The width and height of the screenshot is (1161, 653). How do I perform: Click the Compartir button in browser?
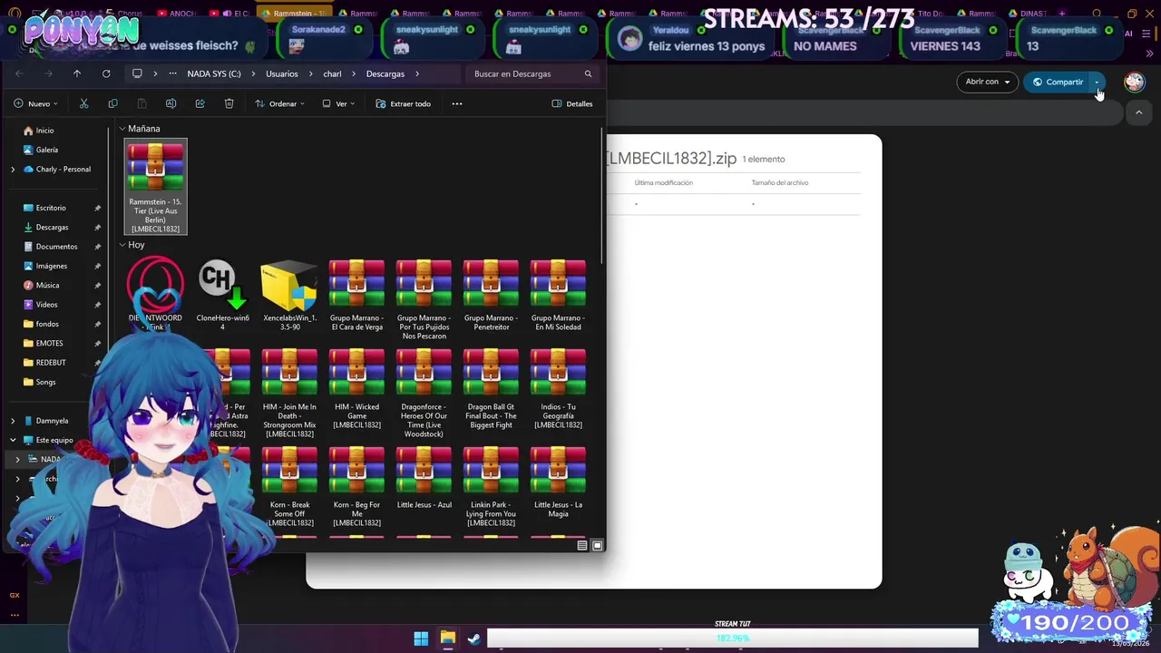(1058, 82)
